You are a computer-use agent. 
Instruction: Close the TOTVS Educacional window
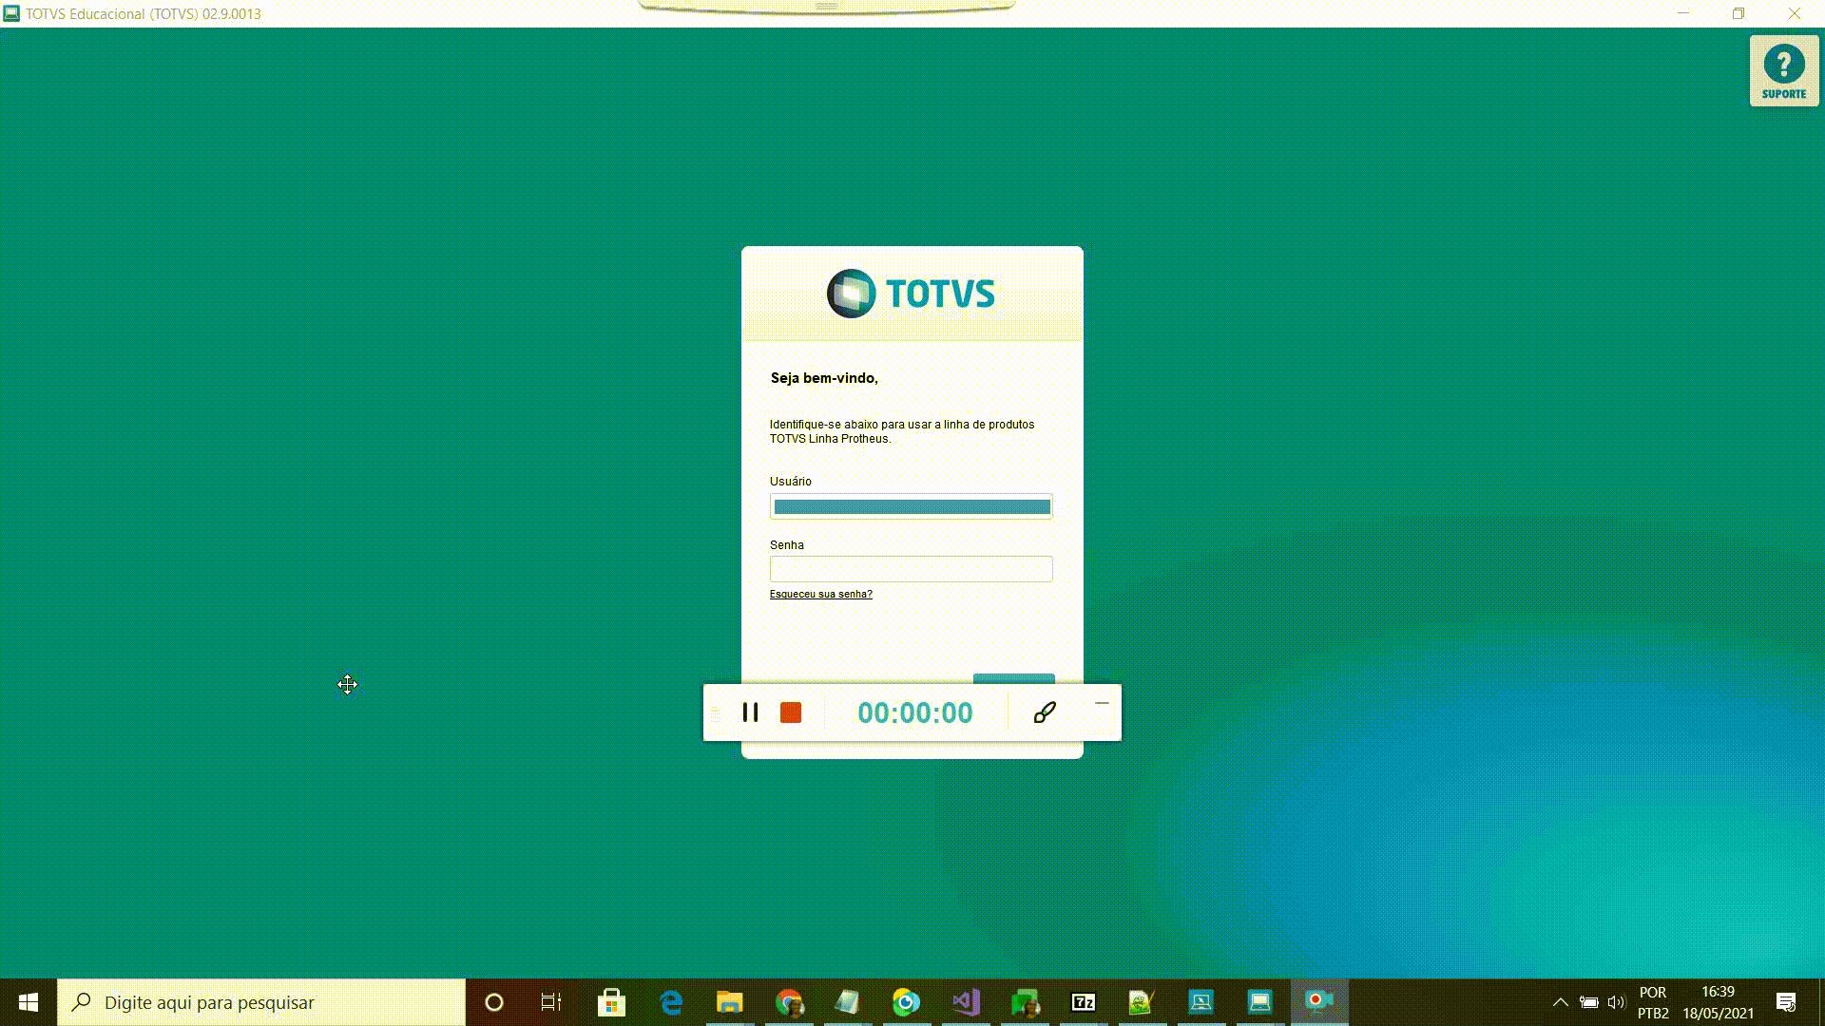click(x=1795, y=13)
